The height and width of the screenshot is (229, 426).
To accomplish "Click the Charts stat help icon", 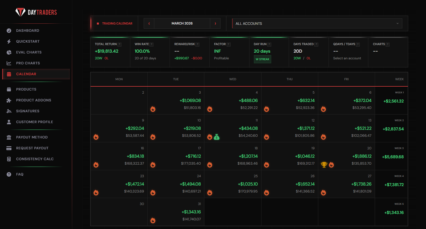I will 388,44.
